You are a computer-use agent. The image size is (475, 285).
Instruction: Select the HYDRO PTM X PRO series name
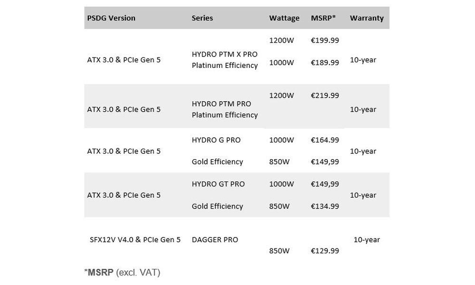coord(225,54)
